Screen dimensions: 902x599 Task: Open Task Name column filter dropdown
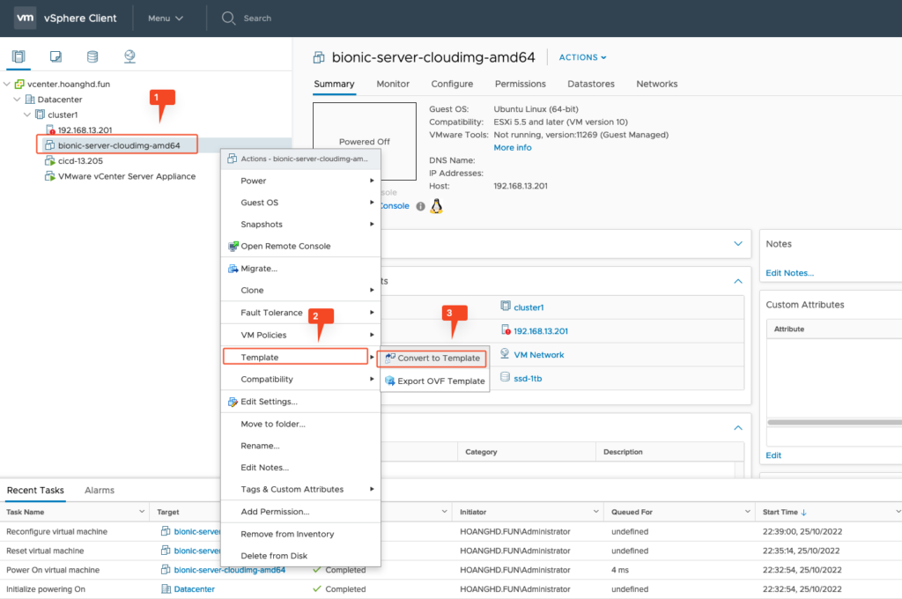point(142,512)
